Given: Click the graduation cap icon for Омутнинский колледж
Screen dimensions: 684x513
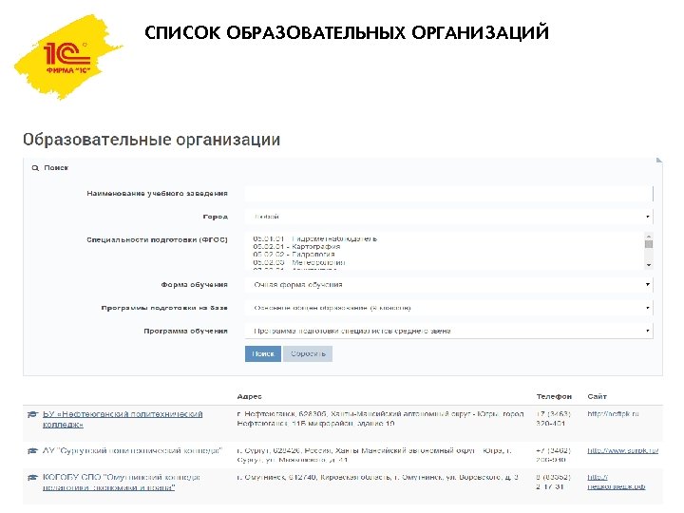Looking at the screenshot, I should pos(32,478).
